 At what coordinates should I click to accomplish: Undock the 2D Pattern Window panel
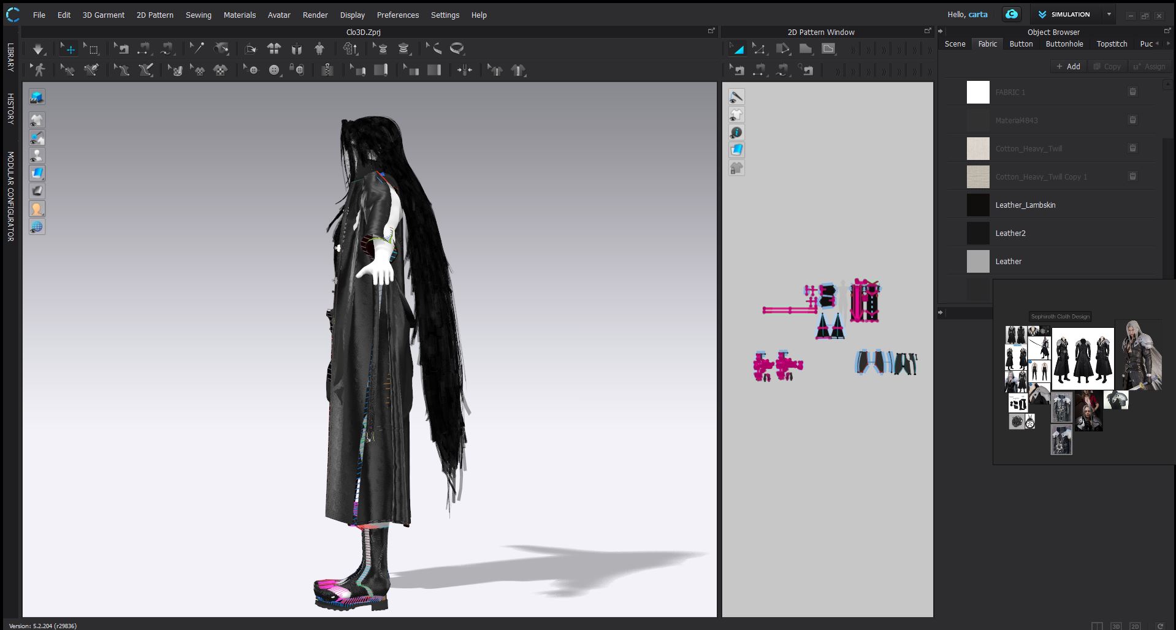click(x=928, y=31)
